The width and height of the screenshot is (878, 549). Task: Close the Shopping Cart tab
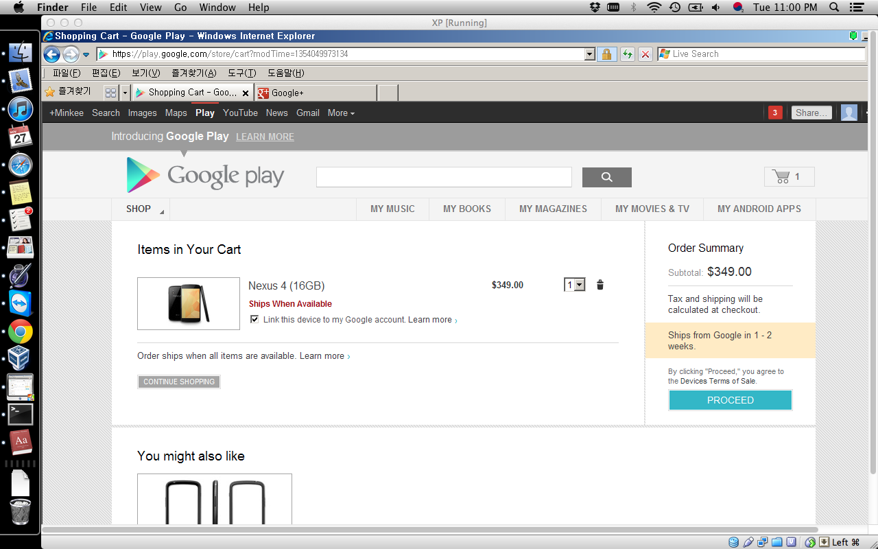click(246, 93)
